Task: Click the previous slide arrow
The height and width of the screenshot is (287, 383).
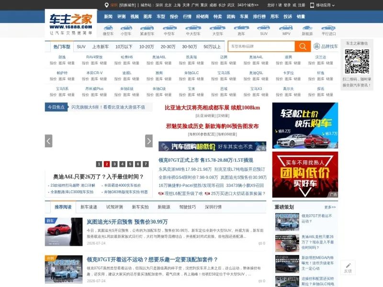Action: pos(49,141)
